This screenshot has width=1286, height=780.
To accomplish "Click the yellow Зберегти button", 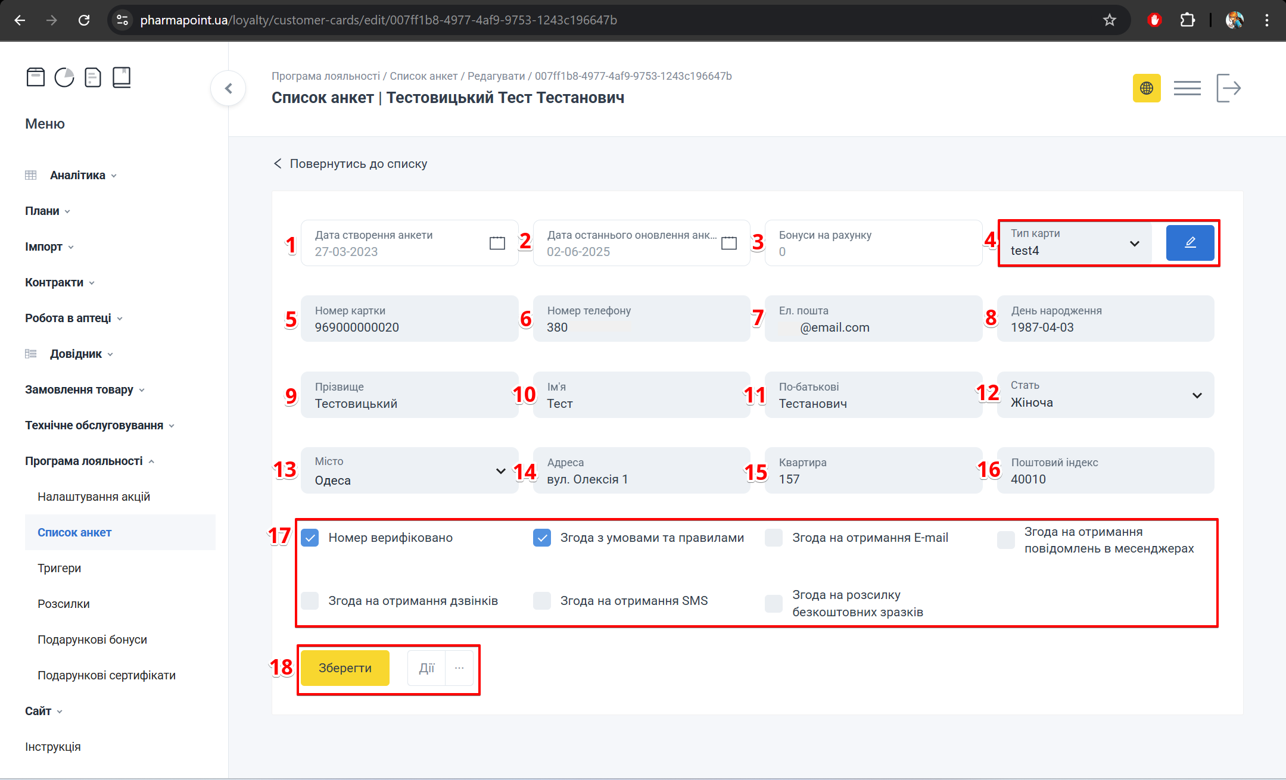I will (345, 668).
